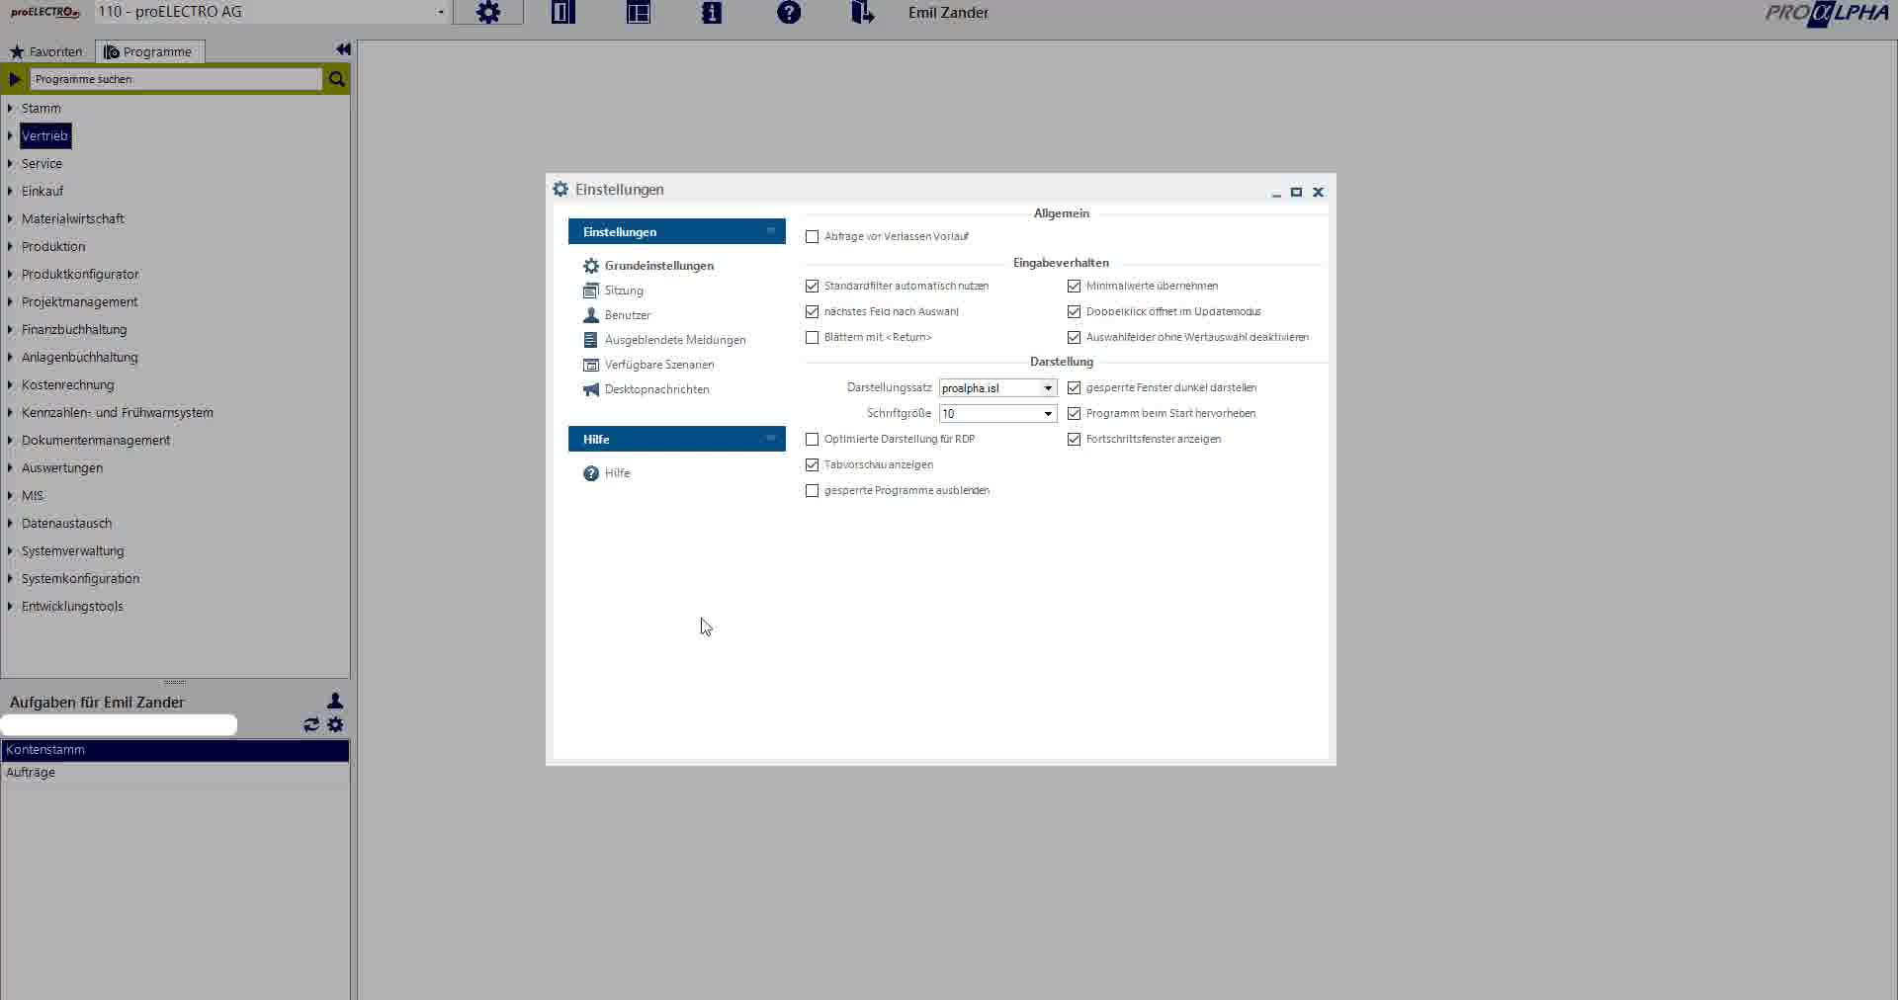Open the Schriftgröße dropdown
Screen dimensions: 1898x1000
1048,414
